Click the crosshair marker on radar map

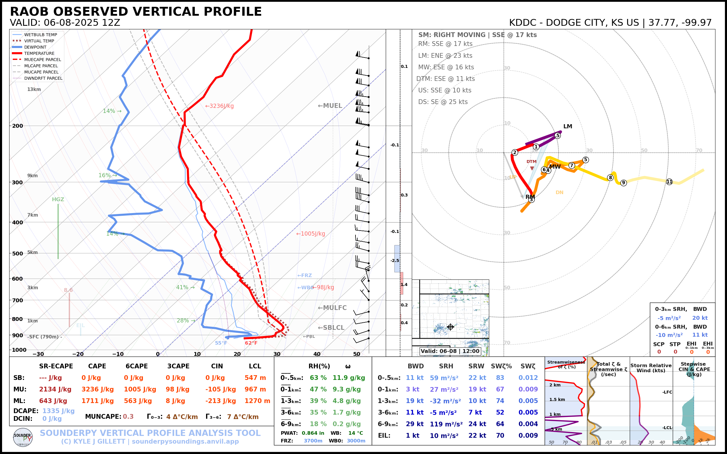(450, 327)
